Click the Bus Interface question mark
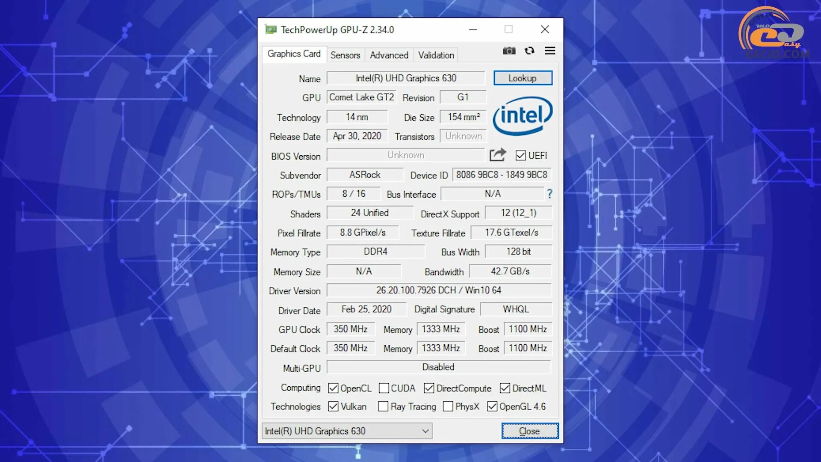The height and width of the screenshot is (462, 821). 549,194
